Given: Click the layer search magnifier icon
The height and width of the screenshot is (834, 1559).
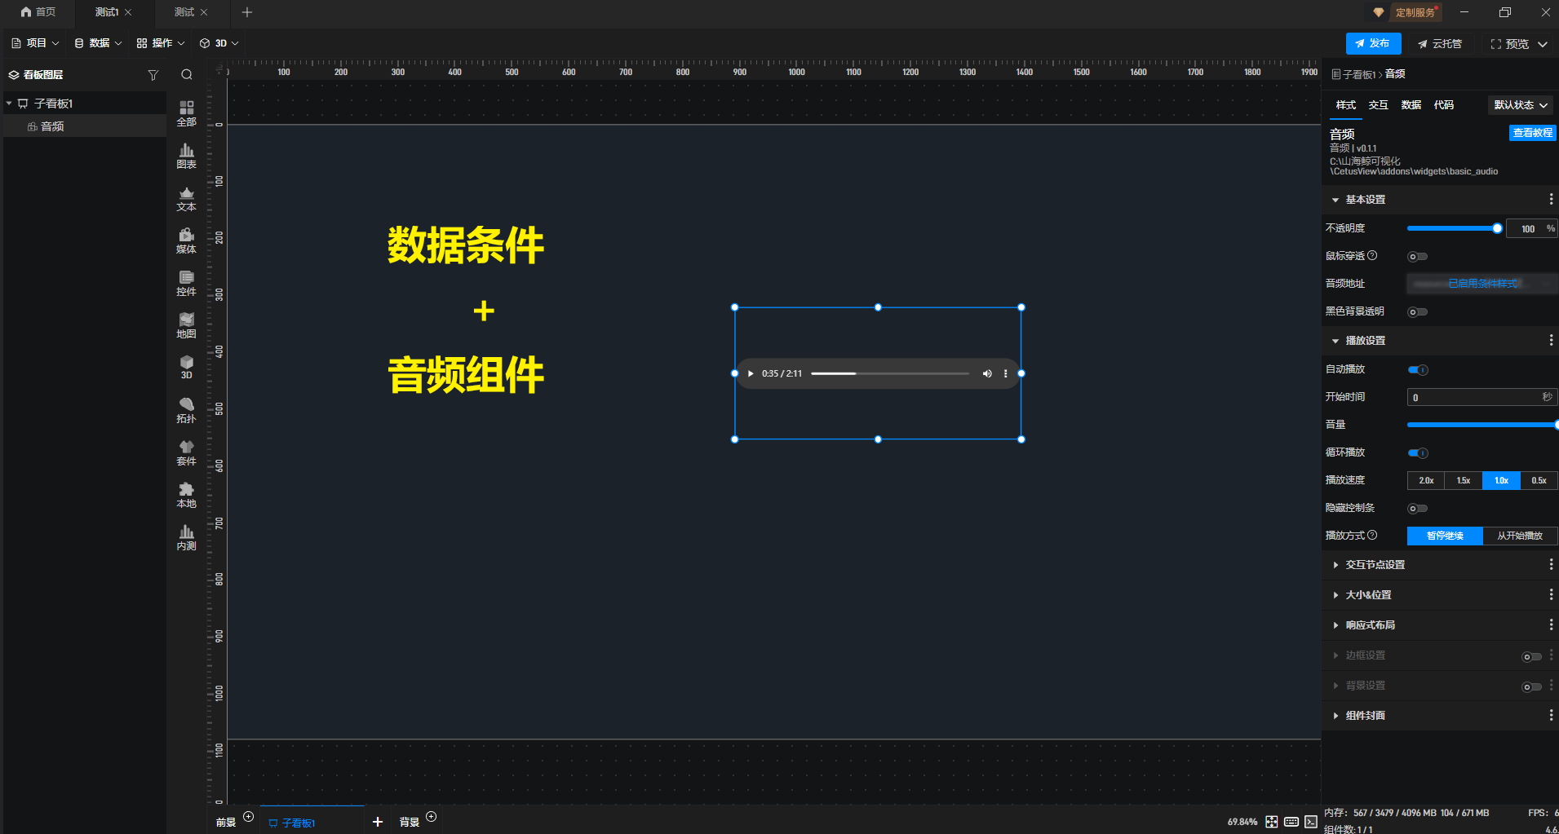Looking at the screenshot, I should pos(187,75).
